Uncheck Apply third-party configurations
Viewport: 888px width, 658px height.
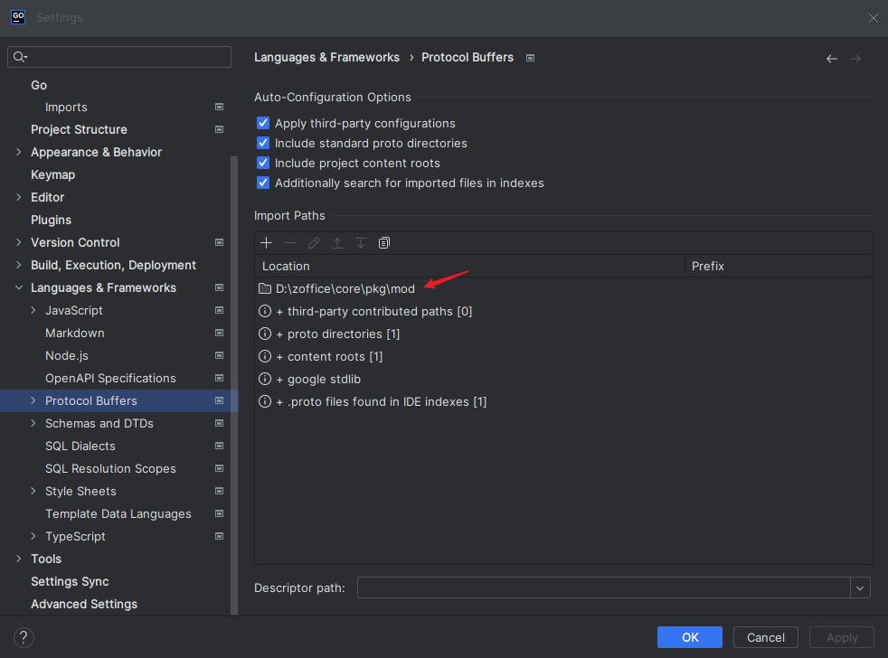pos(263,124)
